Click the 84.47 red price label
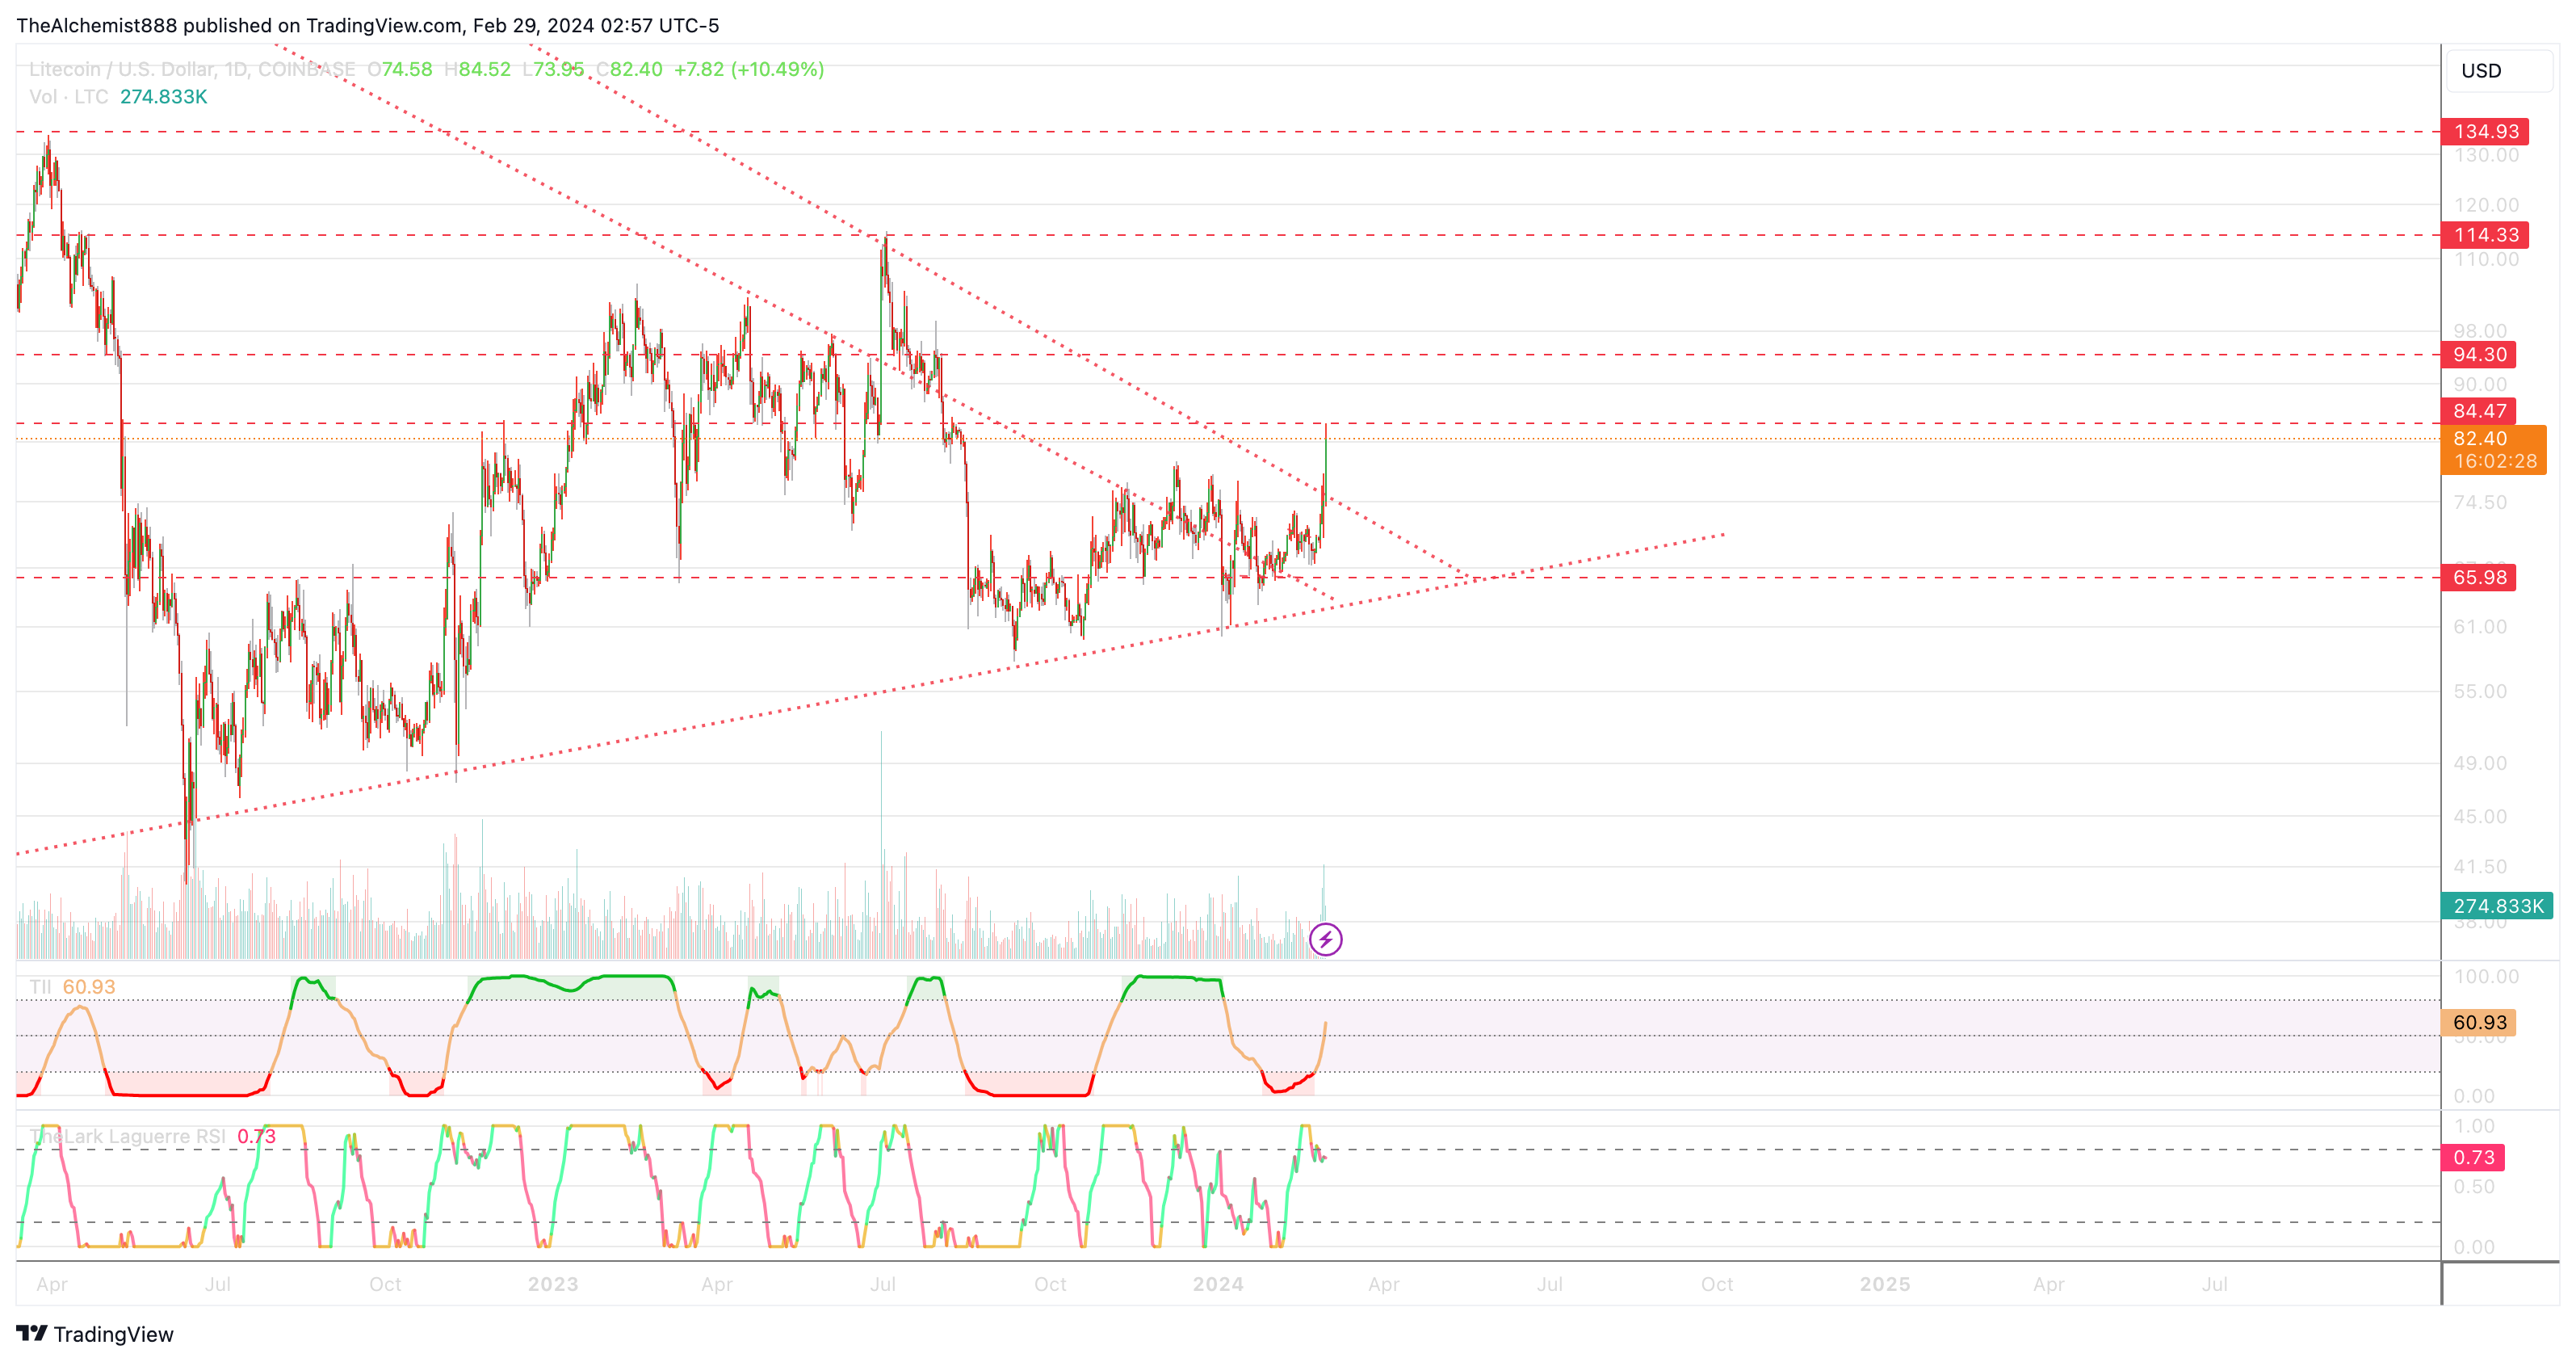 point(2479,411)
